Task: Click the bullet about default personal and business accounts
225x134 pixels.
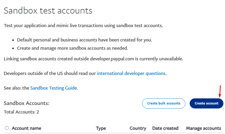Action: (x=84, y=40)
